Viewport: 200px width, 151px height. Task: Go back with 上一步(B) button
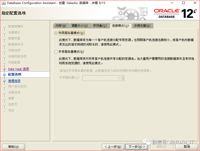tap(113, 147)
